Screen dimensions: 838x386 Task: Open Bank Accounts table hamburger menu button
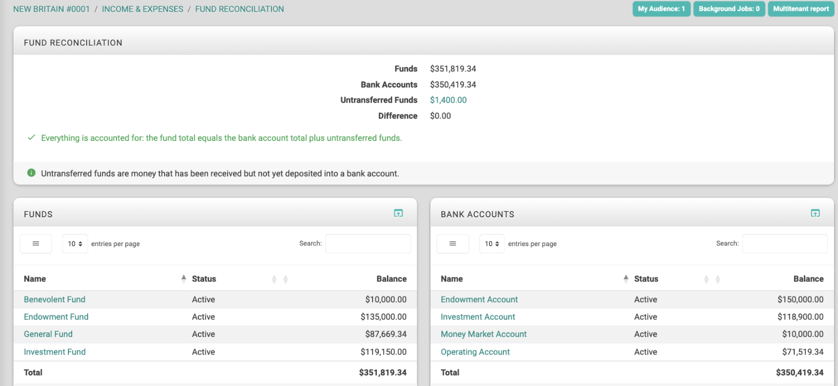[453, 243]
